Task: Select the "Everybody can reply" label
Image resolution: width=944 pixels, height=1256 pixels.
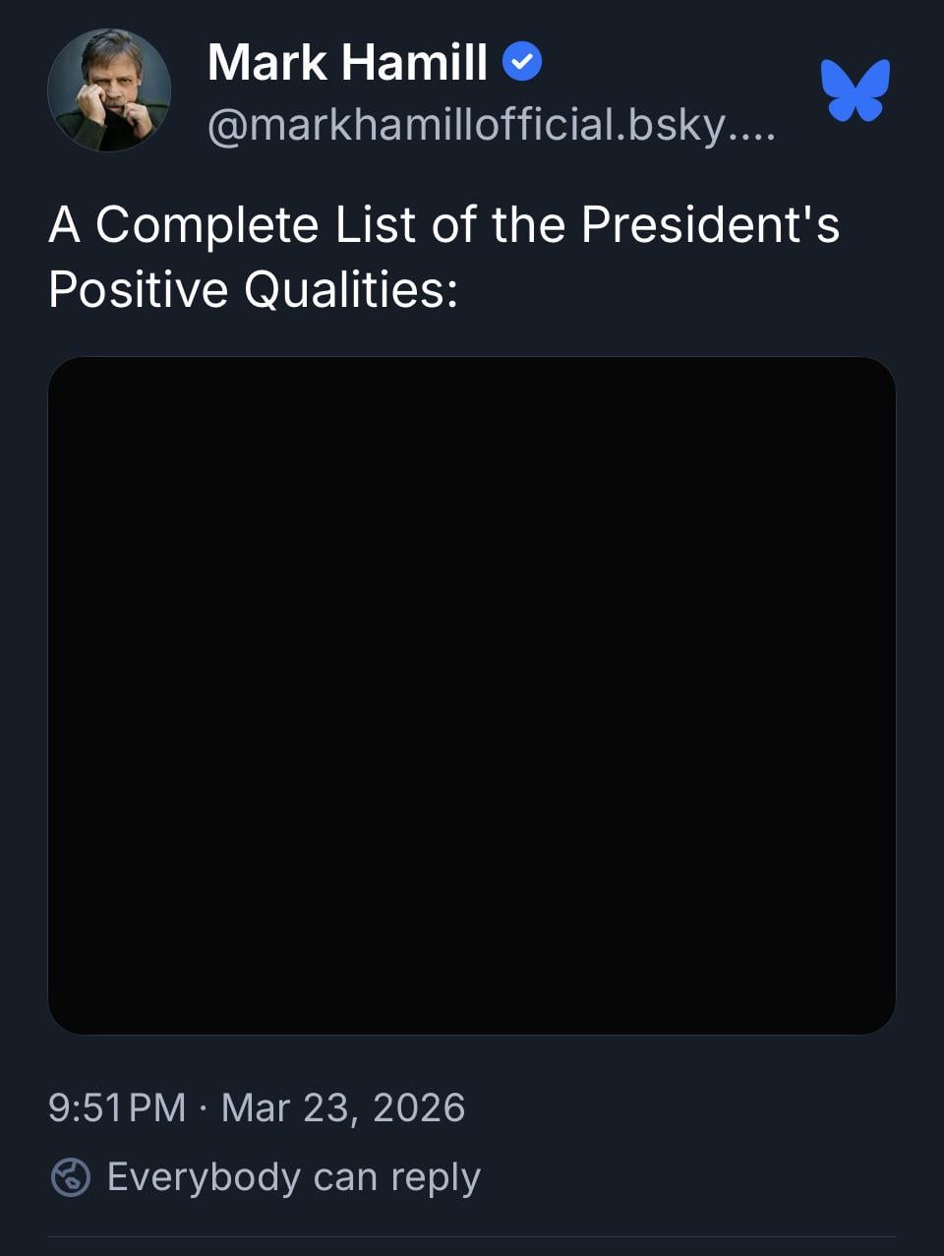Action: (x=293, y=1176)
